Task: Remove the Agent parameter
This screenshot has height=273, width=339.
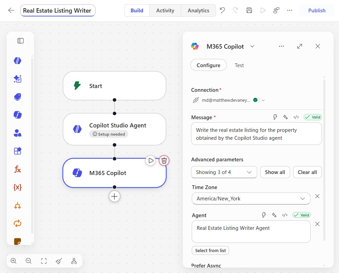Action: pyautogui.click(x=317, y=224)
